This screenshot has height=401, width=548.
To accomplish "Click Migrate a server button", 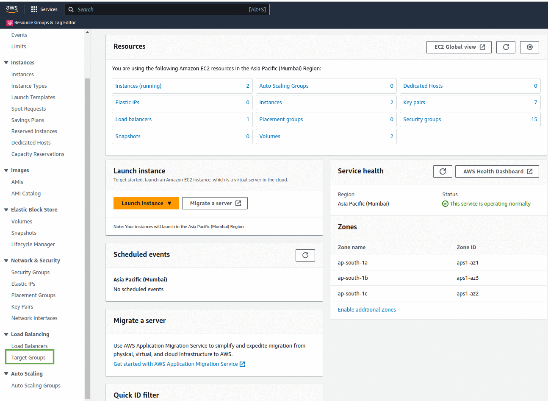I will (x=215, y=203).
